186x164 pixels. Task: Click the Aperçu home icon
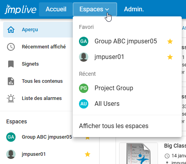click(11, 30)
